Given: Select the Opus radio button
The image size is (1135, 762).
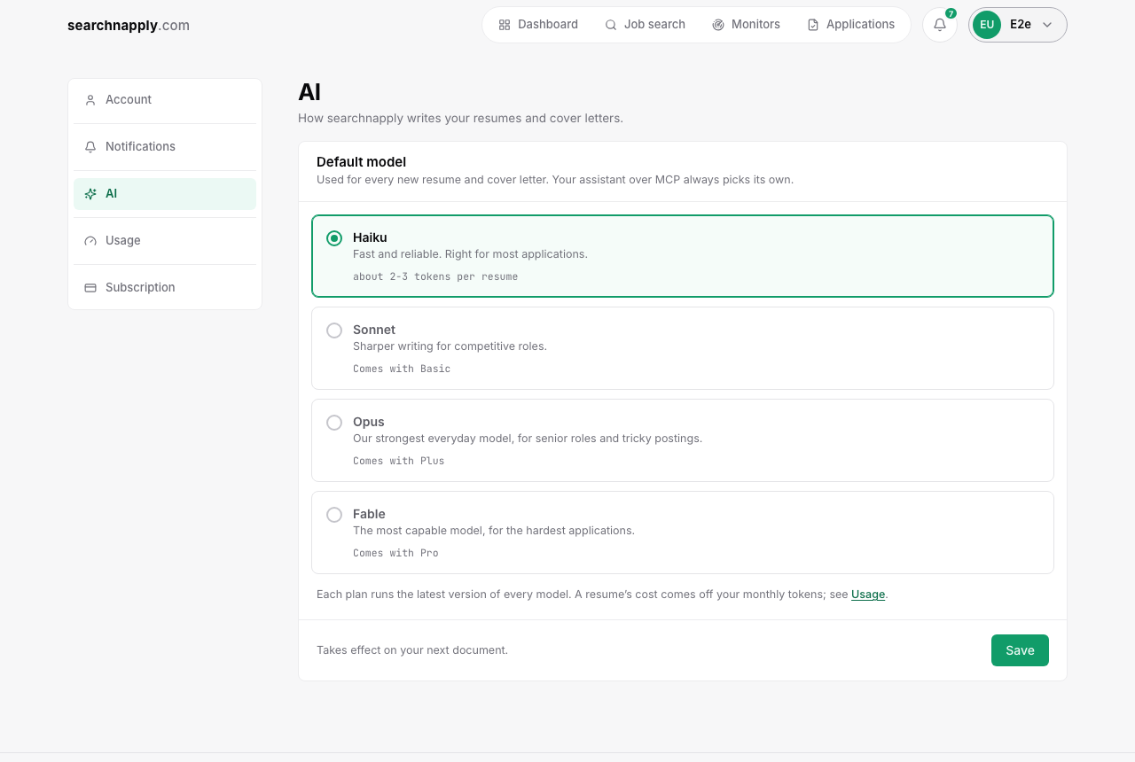Looking at the screenshot, I should click(334, 423).
